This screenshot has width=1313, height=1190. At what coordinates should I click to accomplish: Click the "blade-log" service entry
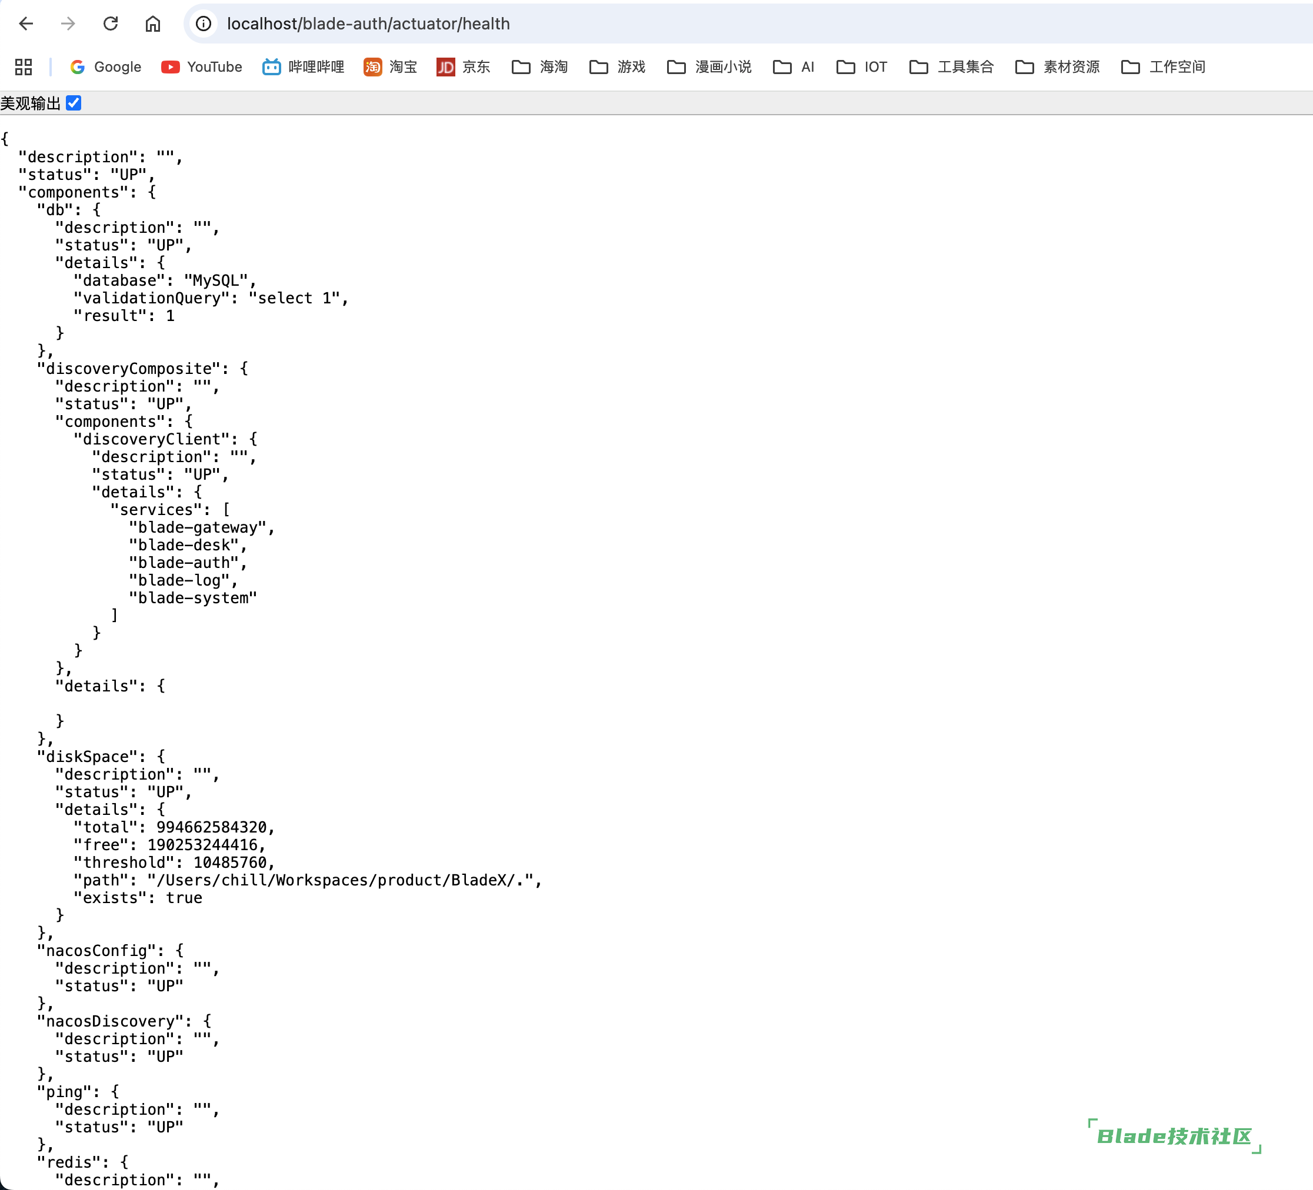pyautogui.click(x=179, y=580)
